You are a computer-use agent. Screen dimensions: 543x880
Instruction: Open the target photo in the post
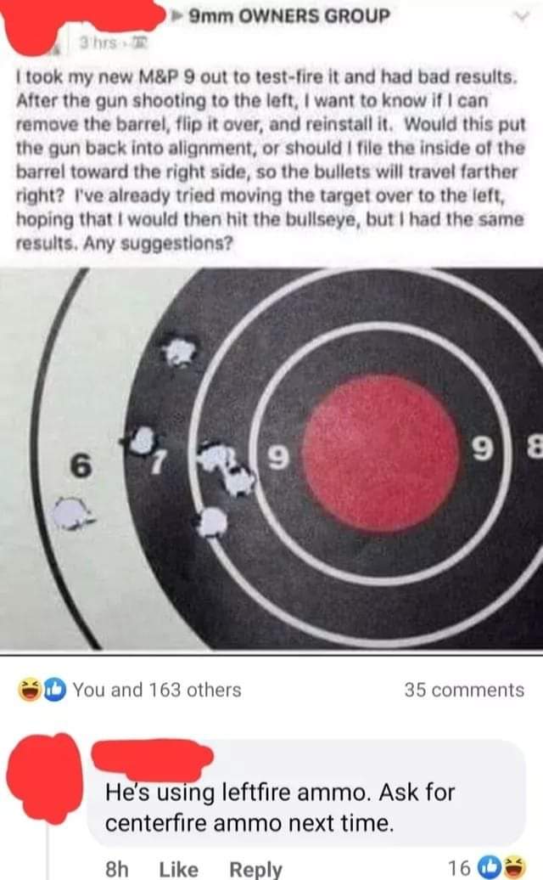click(x=271, y=459)
